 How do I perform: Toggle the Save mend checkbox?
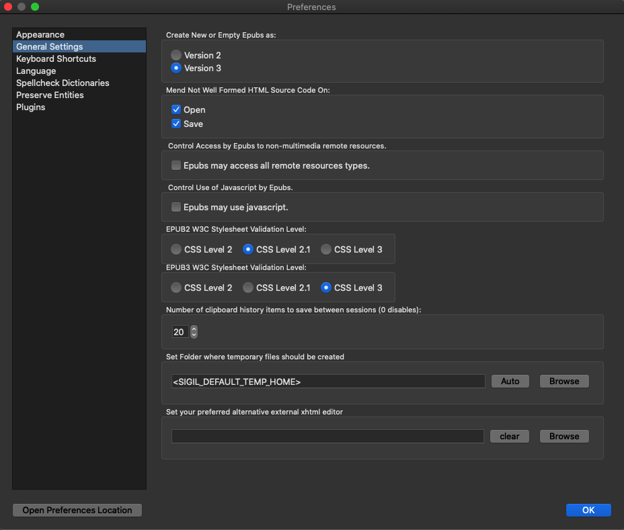(176, 124)
